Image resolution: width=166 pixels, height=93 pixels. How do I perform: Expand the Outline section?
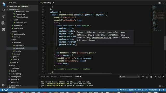click(12, 87)
